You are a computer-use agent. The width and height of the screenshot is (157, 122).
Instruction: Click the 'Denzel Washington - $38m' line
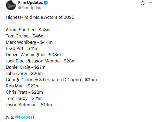click(x=33, y=55)
